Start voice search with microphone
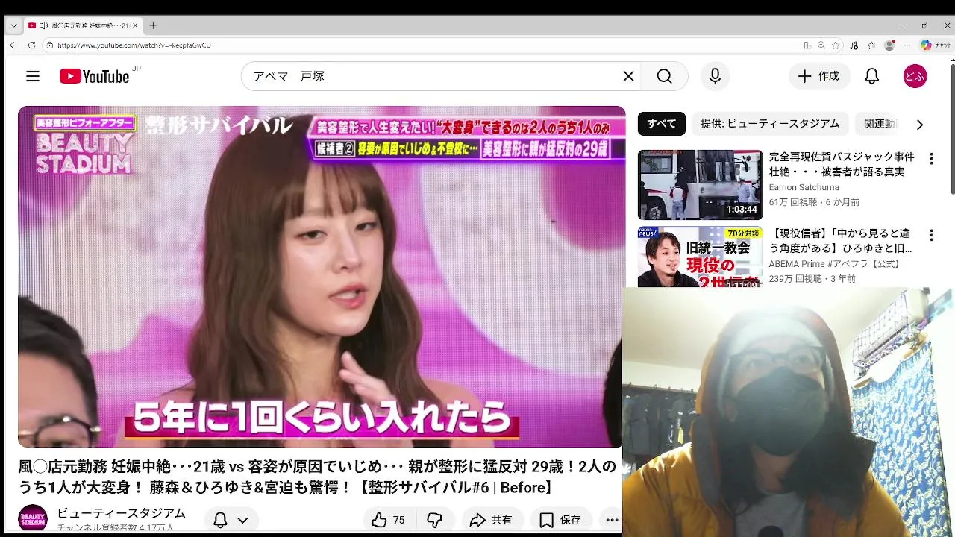 (715, 76)
